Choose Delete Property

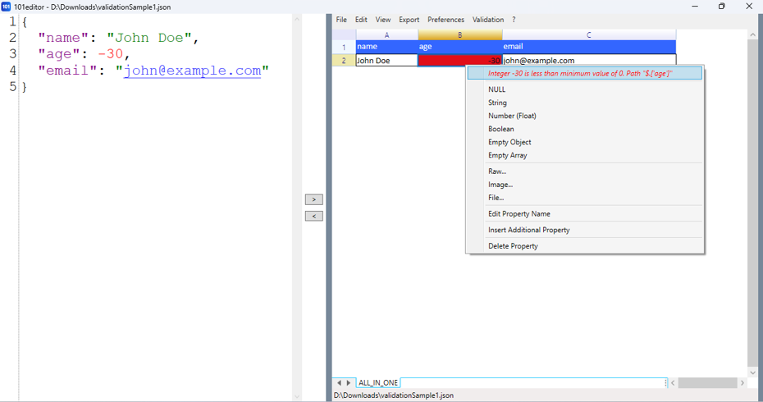coord(584,246)
